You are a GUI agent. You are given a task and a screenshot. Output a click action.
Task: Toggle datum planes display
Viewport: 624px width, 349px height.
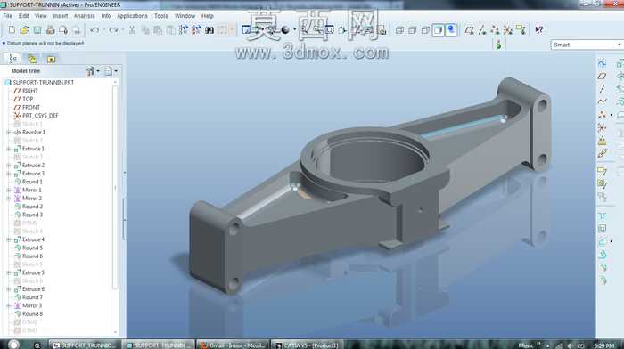(470, 29)
